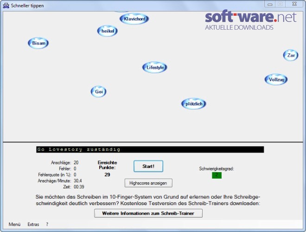Open the Menü menu
Screen dimensions: 306x232
coord(14,224)
